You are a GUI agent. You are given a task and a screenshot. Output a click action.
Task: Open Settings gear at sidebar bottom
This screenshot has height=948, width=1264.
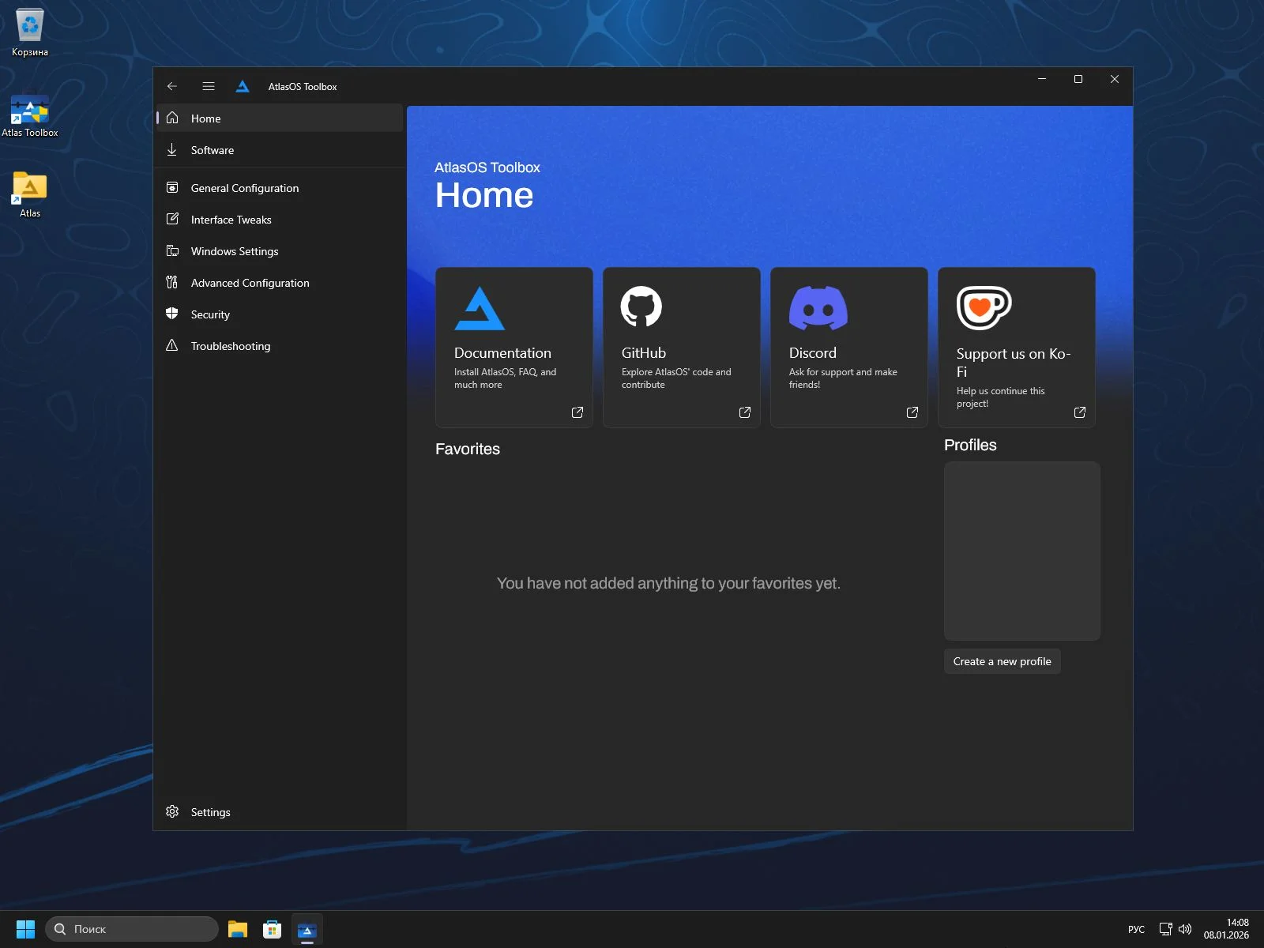point(172,811)
